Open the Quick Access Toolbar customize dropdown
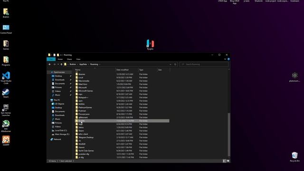The image size is (304, 171). pos(61,55)
